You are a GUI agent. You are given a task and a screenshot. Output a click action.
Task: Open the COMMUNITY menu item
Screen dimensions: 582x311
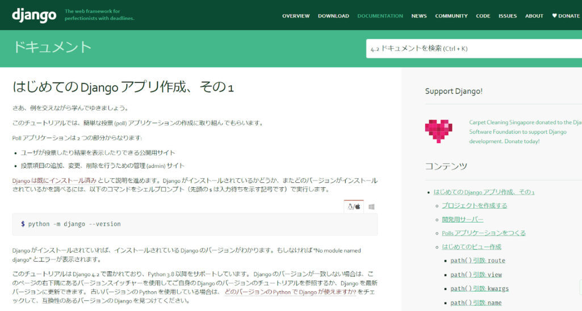coord(451,16)
